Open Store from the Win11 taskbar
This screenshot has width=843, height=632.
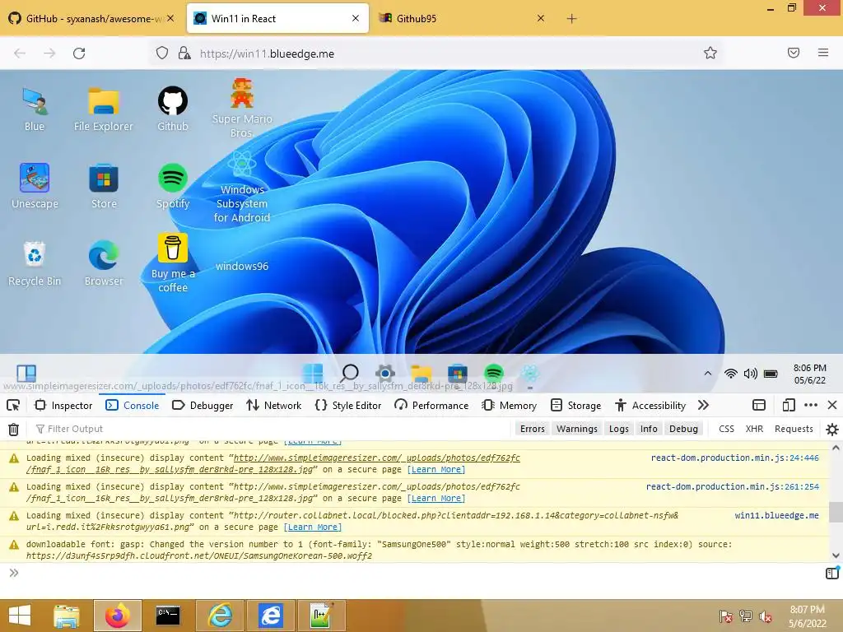[x=457, y=373]
